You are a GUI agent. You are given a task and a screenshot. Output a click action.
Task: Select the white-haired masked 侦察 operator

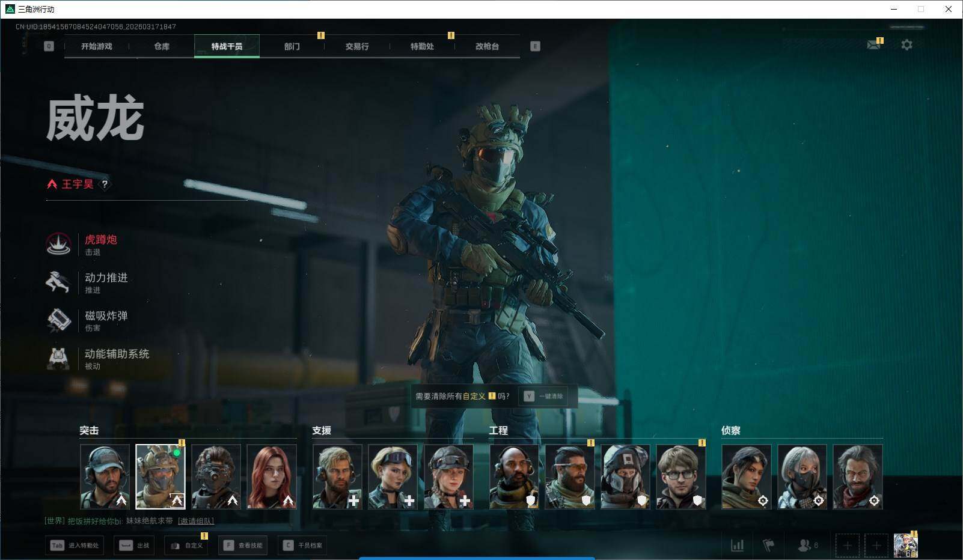click(x=802, y=477)
